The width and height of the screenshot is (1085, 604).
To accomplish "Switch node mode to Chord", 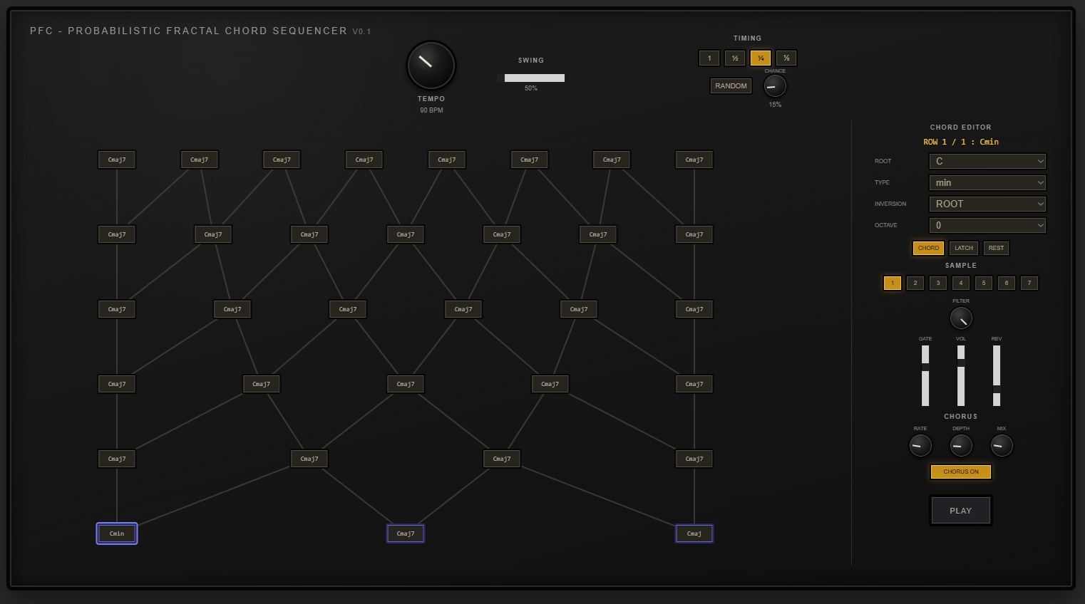I will 928,248.
